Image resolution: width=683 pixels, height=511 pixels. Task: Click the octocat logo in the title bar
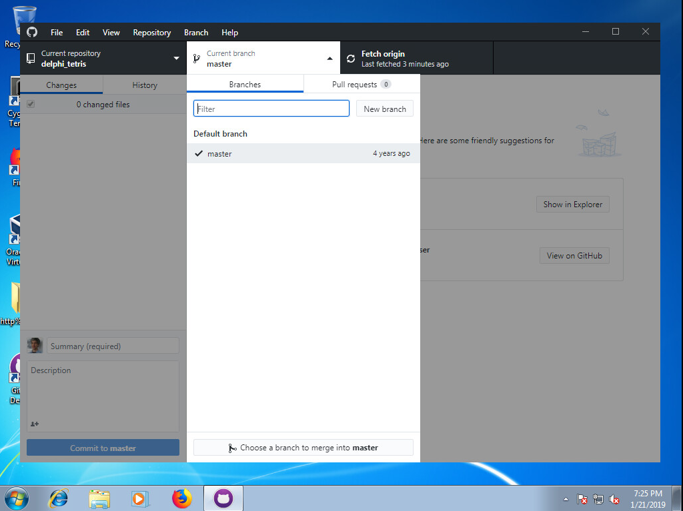(31, 32)
